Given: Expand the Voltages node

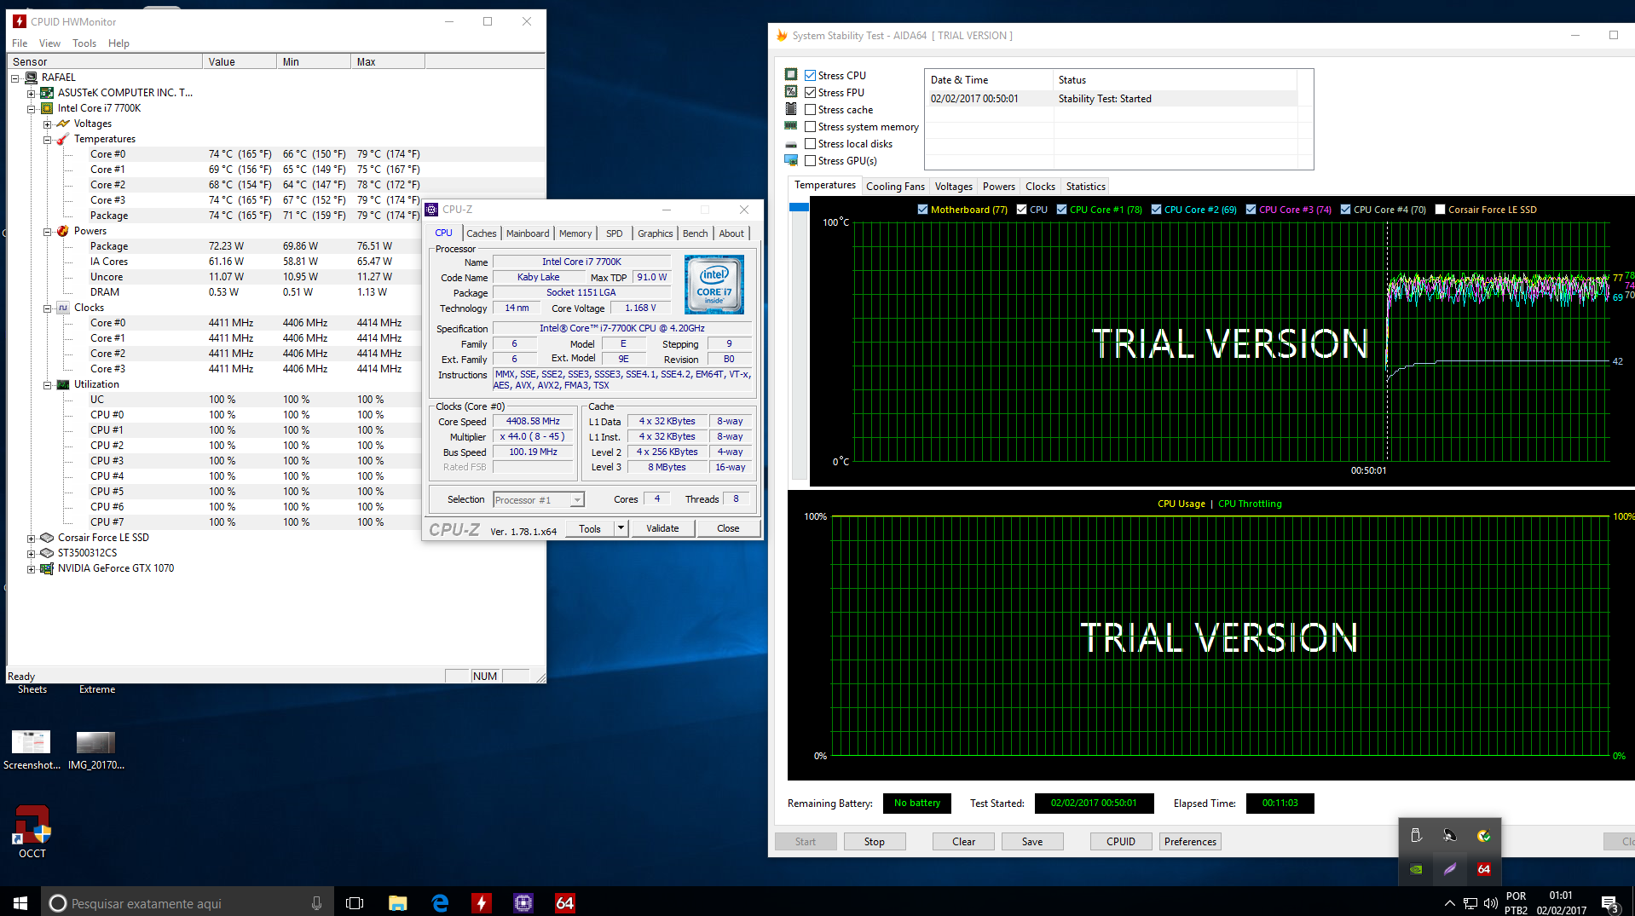Looking at the screenshot, I should tap(47, 124).
